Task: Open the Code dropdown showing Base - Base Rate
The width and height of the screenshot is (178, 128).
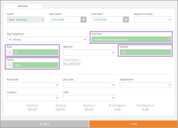Action: 26,19
